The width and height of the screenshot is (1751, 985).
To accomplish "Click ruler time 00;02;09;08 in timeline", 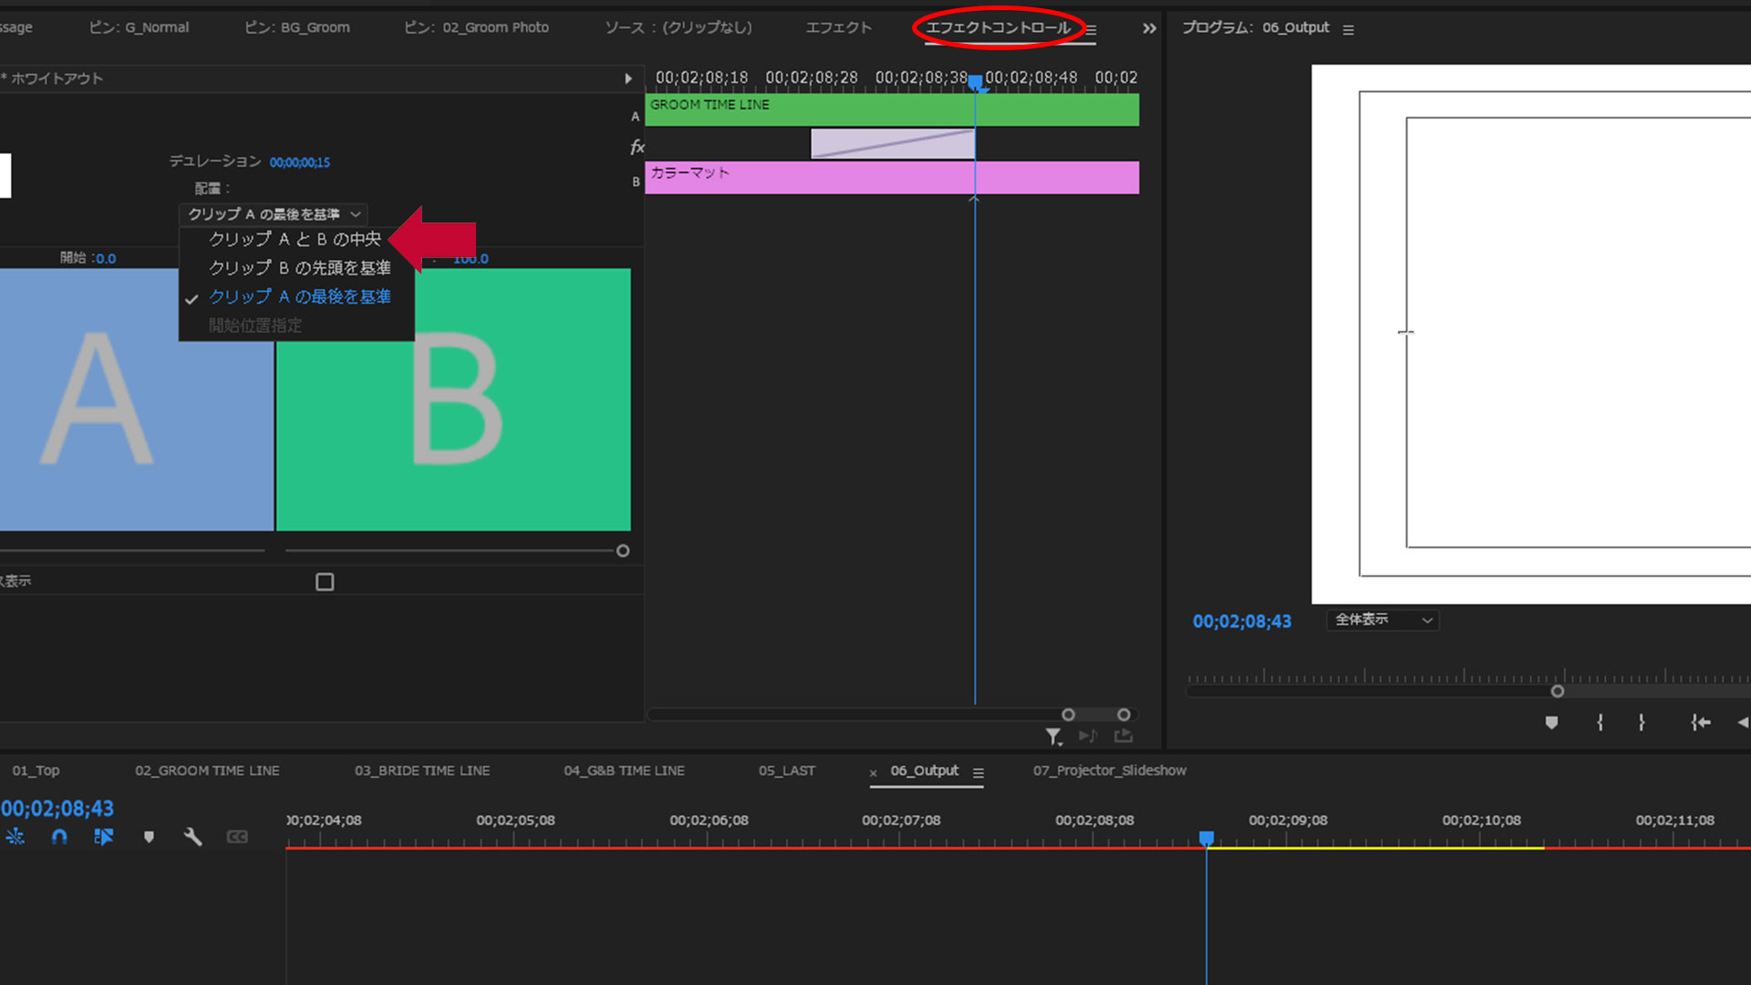I will click(x=1288, y=820).
